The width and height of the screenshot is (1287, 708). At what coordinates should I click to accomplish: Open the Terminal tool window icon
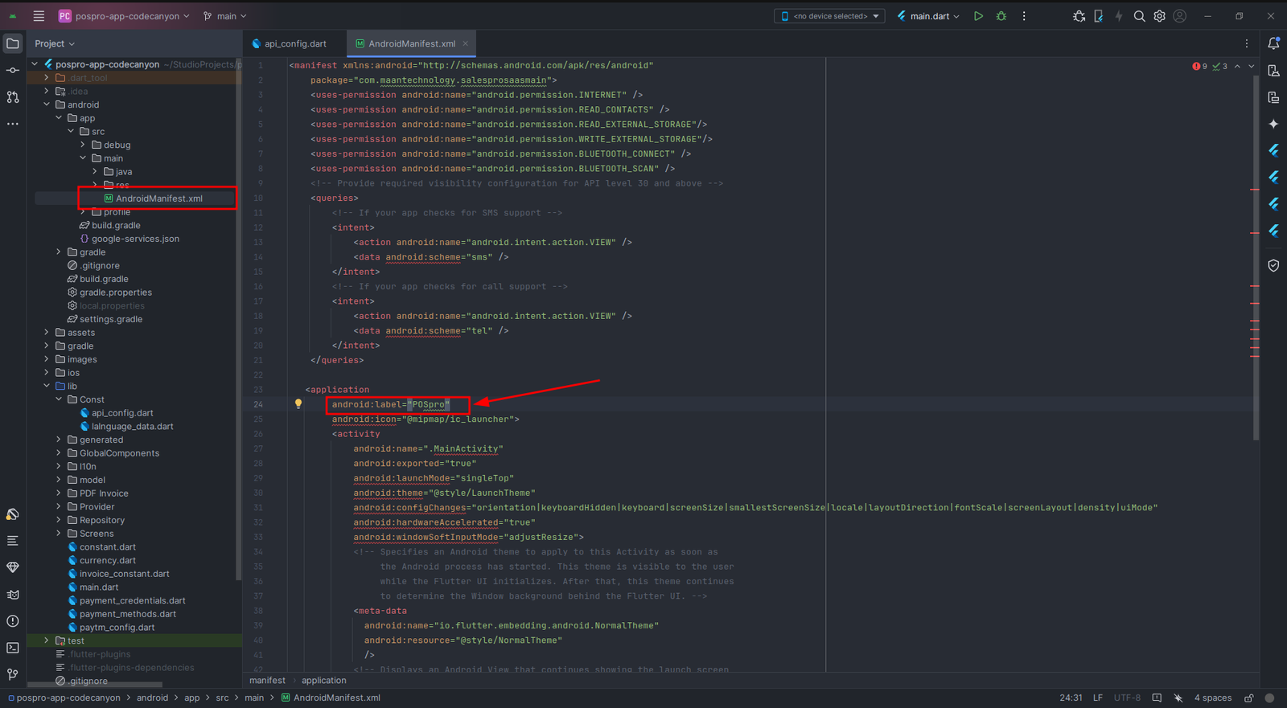[13, 648]
